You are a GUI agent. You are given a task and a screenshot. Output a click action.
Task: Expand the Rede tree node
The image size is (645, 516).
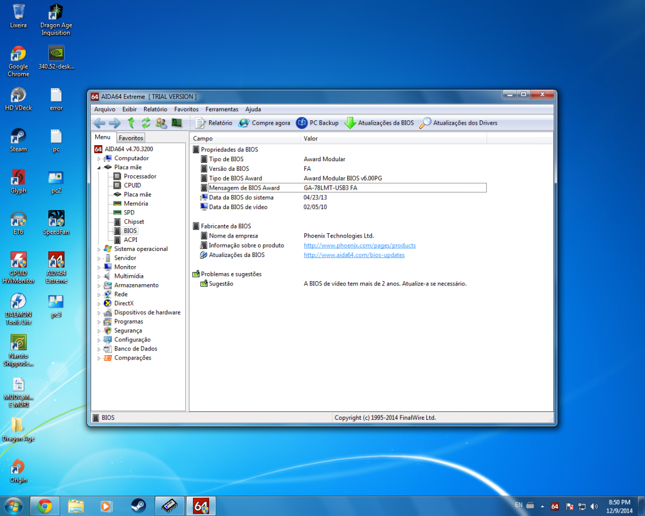click(99, 295)
